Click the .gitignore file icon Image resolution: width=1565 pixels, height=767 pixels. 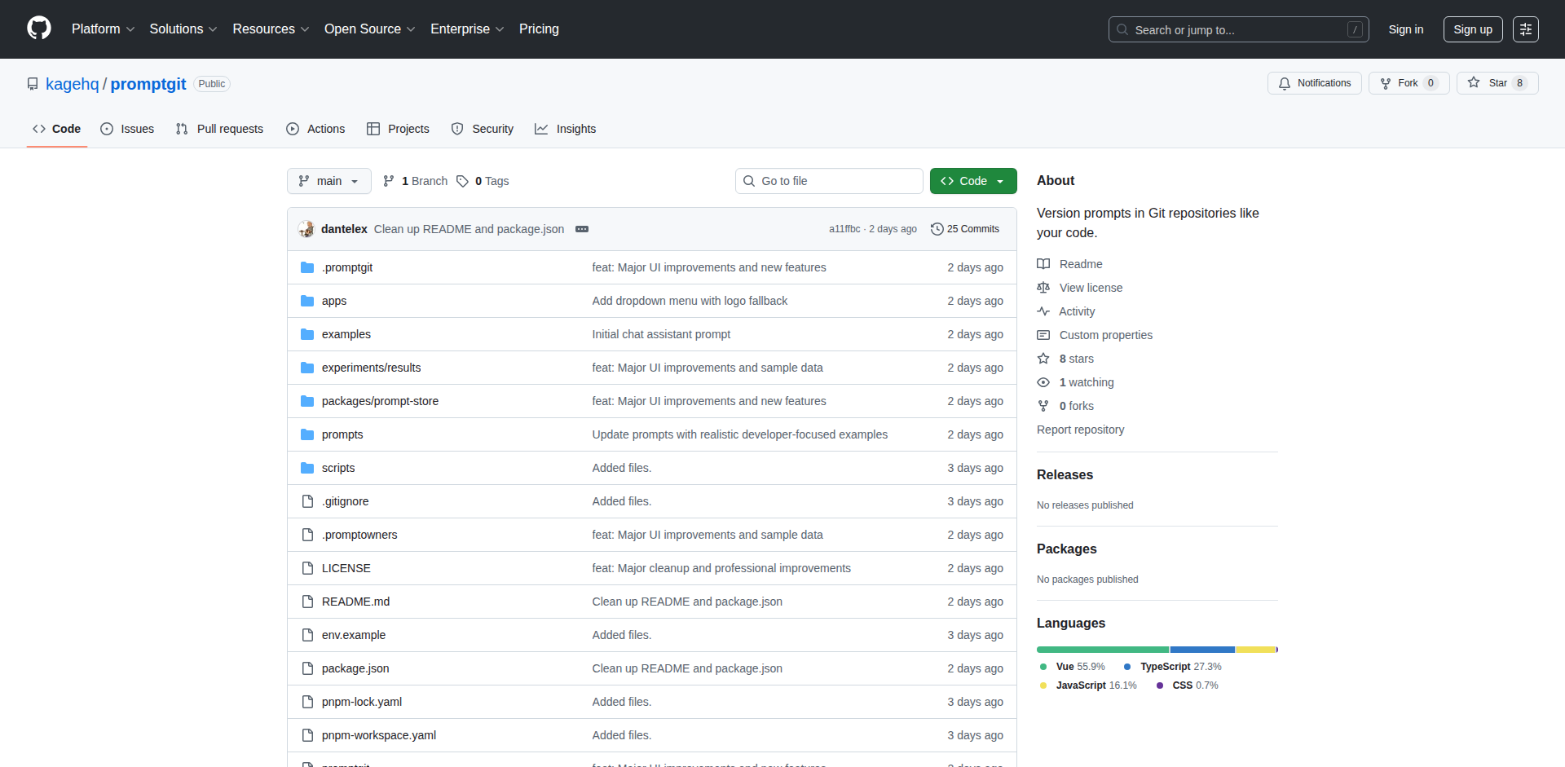click(x=307, y=501)
